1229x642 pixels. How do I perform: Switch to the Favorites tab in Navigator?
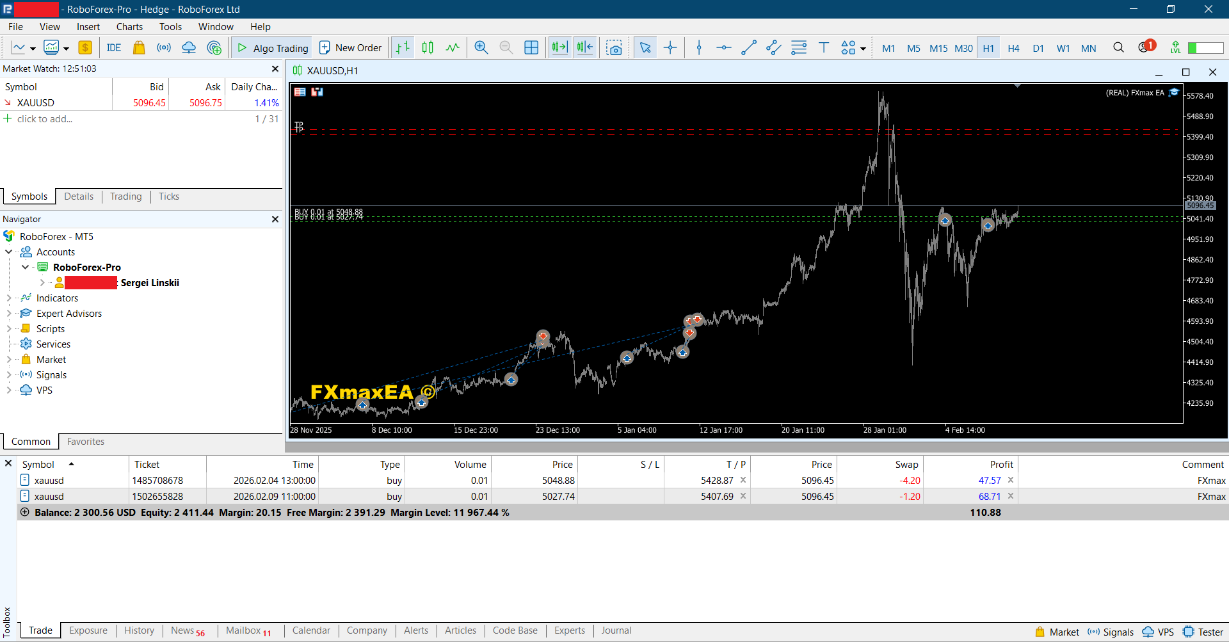point(86,442)
